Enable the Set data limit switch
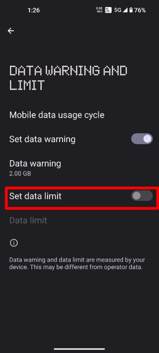This screenshot has height=353, width=159. click(142, 196)
